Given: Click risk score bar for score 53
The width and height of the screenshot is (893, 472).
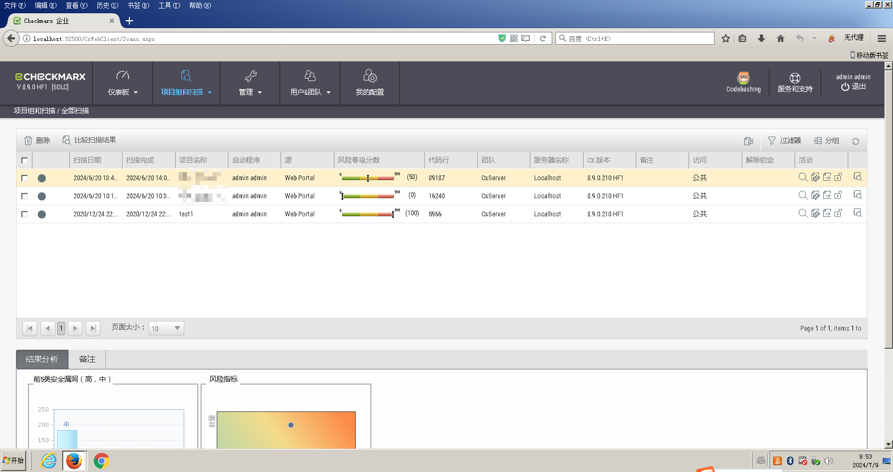Looking at the screenshot, I should tap(368, 178).
